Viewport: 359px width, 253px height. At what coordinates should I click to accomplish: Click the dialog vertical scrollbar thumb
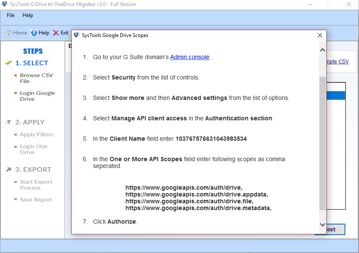pos(322,143)
